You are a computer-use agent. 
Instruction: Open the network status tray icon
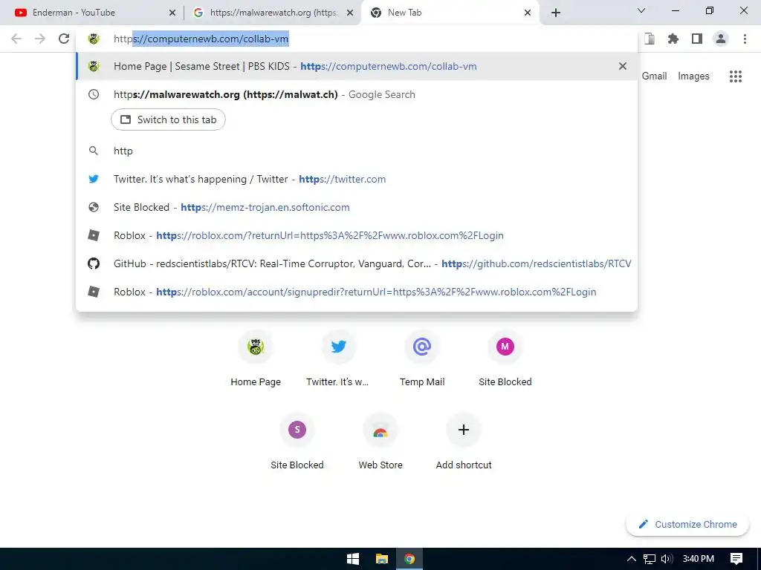(x=649, y=559)
